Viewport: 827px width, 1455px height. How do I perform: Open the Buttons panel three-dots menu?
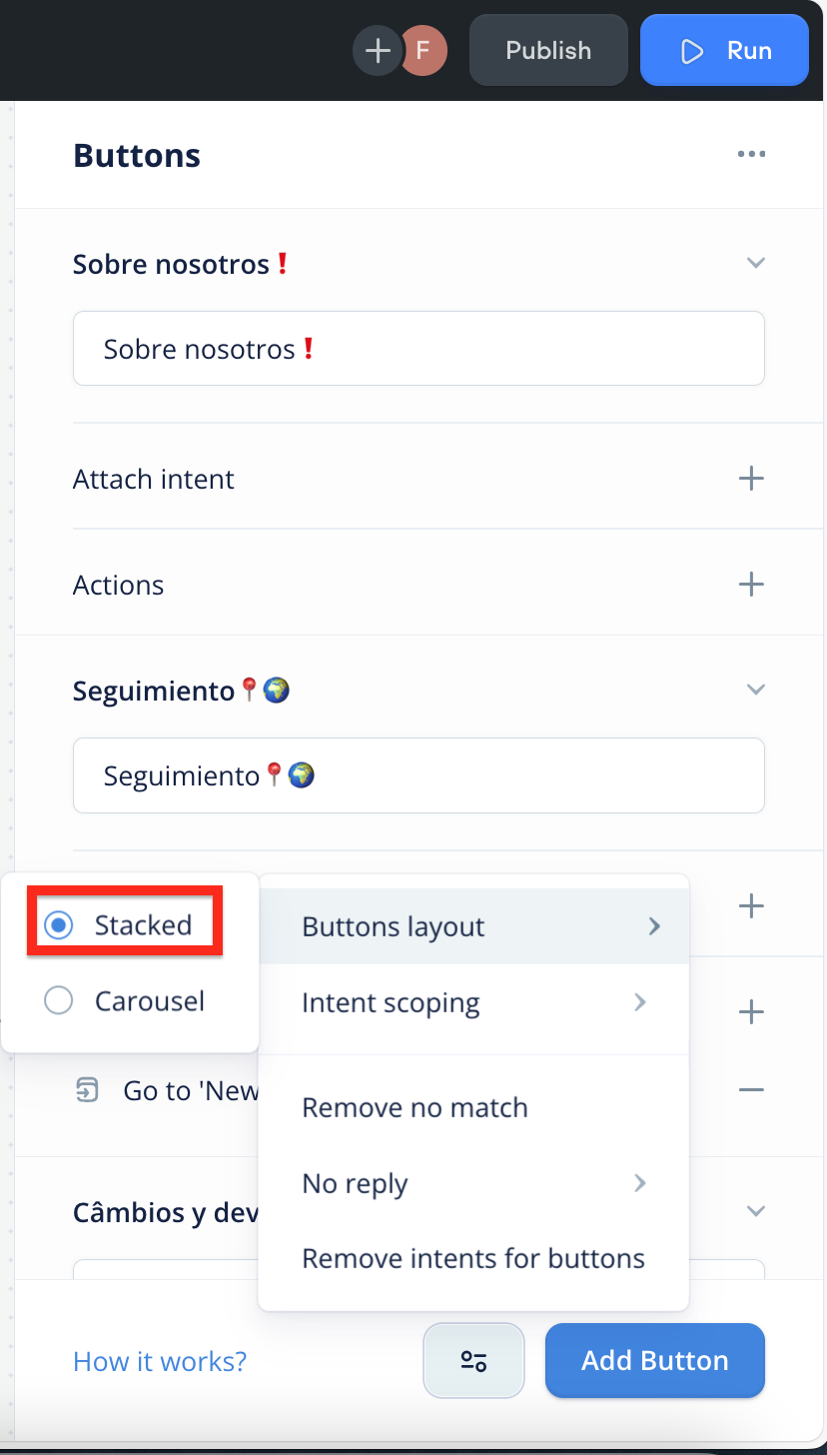pyautogui.click(x=751, y=154)
